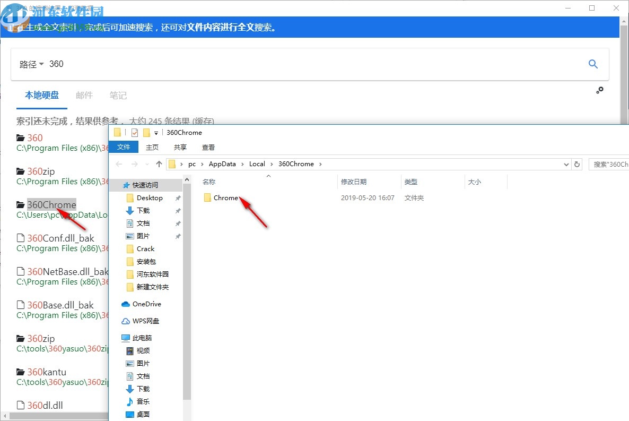This screenshot has height=421, width=629.
Task: Open the settings gears icon
Action: (600, 90)
